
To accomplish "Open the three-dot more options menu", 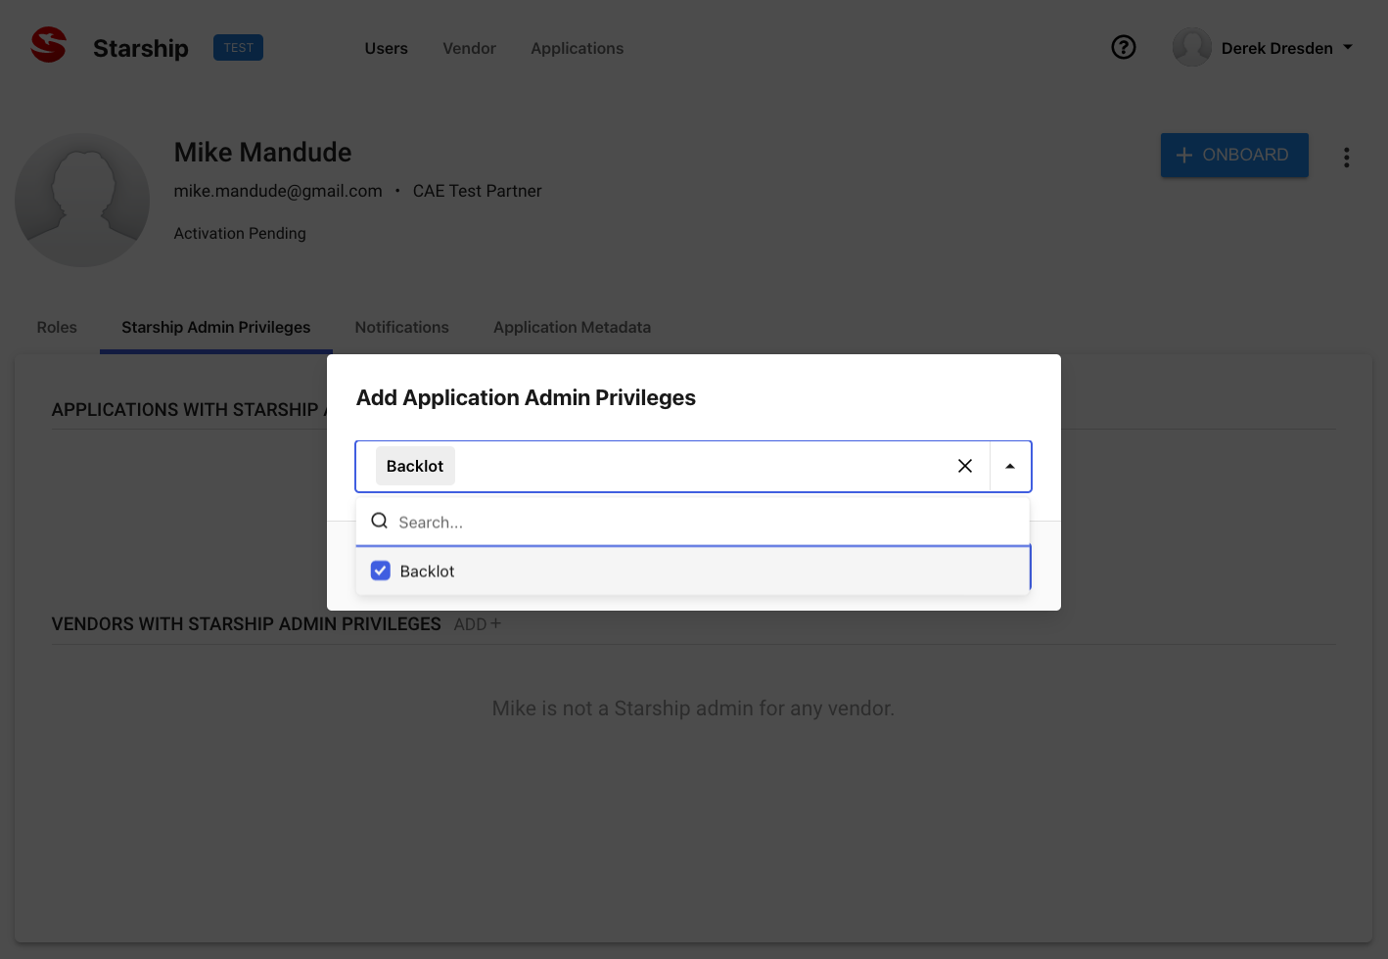I will [1347, 158].
